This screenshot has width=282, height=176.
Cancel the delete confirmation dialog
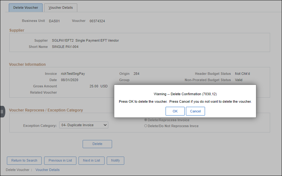pos(195,111)
